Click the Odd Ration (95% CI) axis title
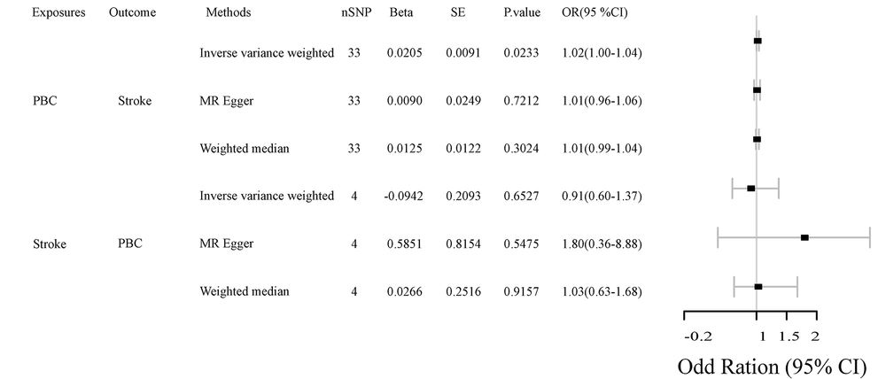 [772, 367]
